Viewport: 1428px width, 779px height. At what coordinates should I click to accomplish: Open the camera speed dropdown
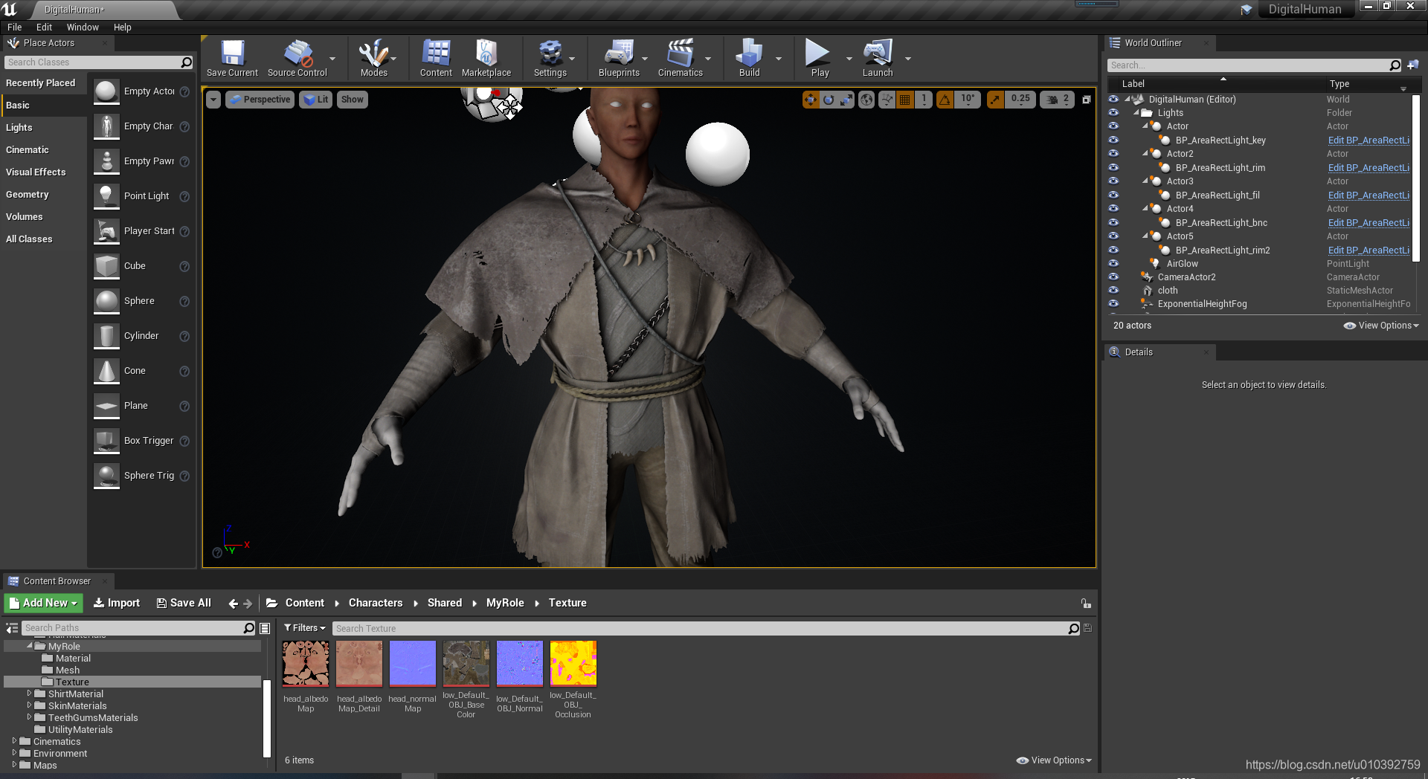1057,100
